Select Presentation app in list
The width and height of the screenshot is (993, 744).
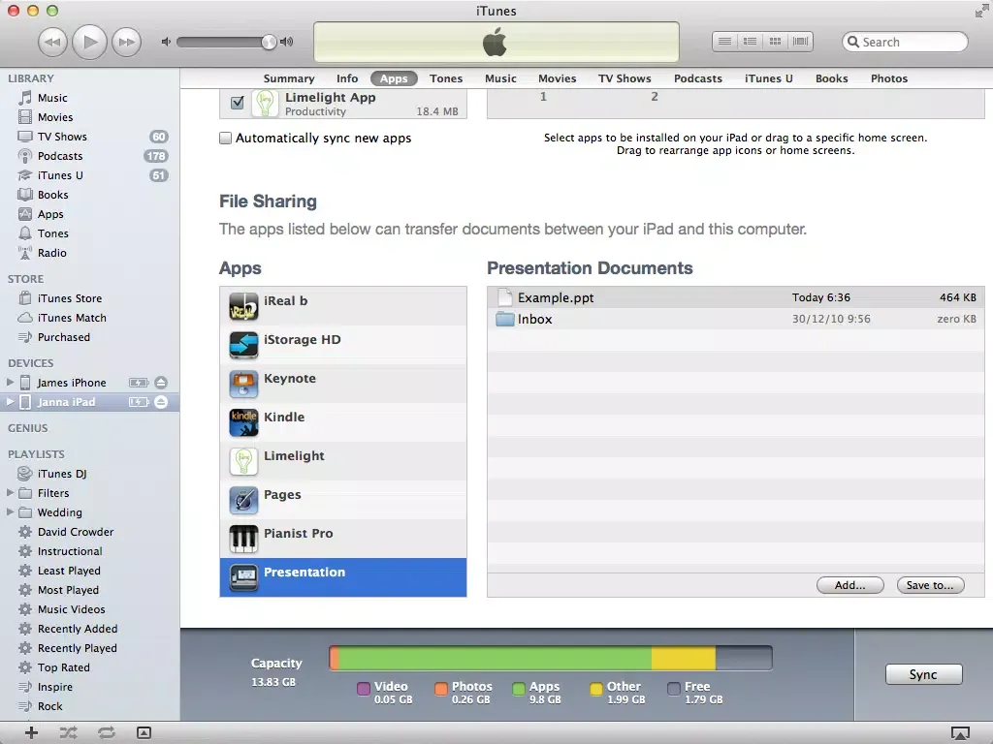(343, 577)
